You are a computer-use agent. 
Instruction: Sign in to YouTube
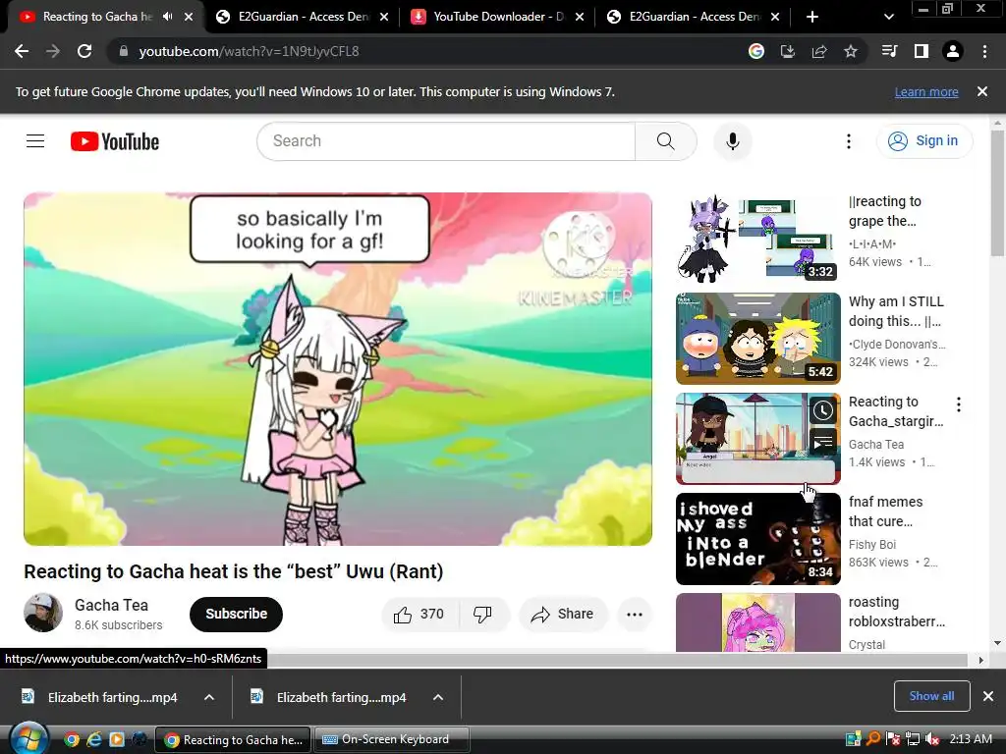click(924, 141)
